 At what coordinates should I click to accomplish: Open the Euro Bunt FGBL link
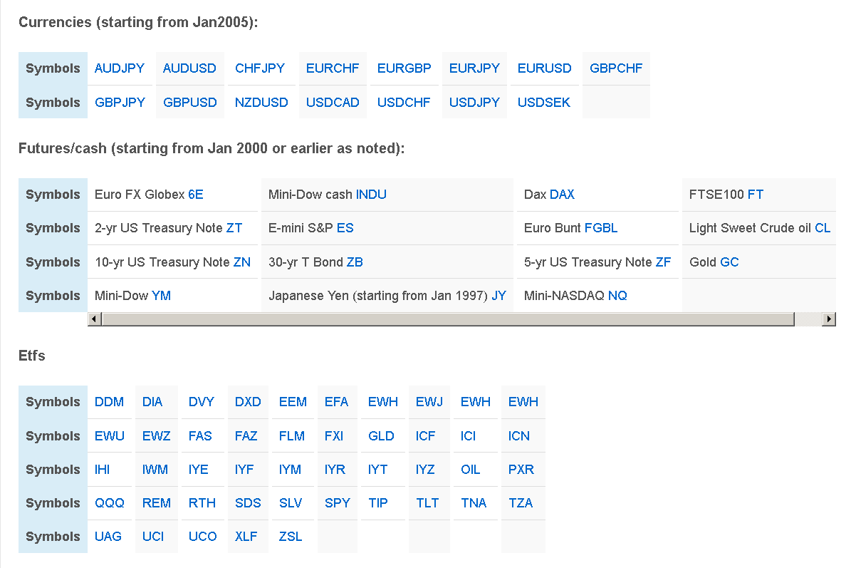[x=601, y=228]
